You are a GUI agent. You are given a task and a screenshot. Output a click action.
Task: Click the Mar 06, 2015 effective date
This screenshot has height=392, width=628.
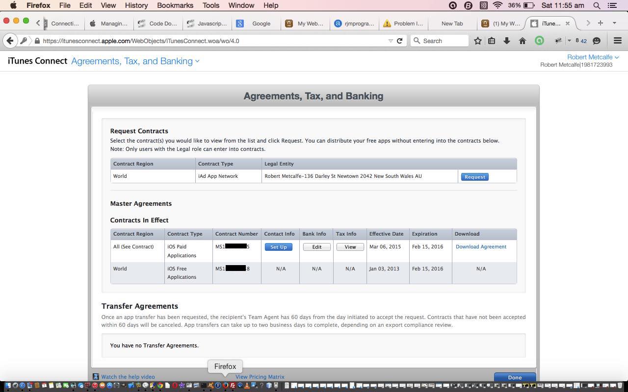coord(385,246)
